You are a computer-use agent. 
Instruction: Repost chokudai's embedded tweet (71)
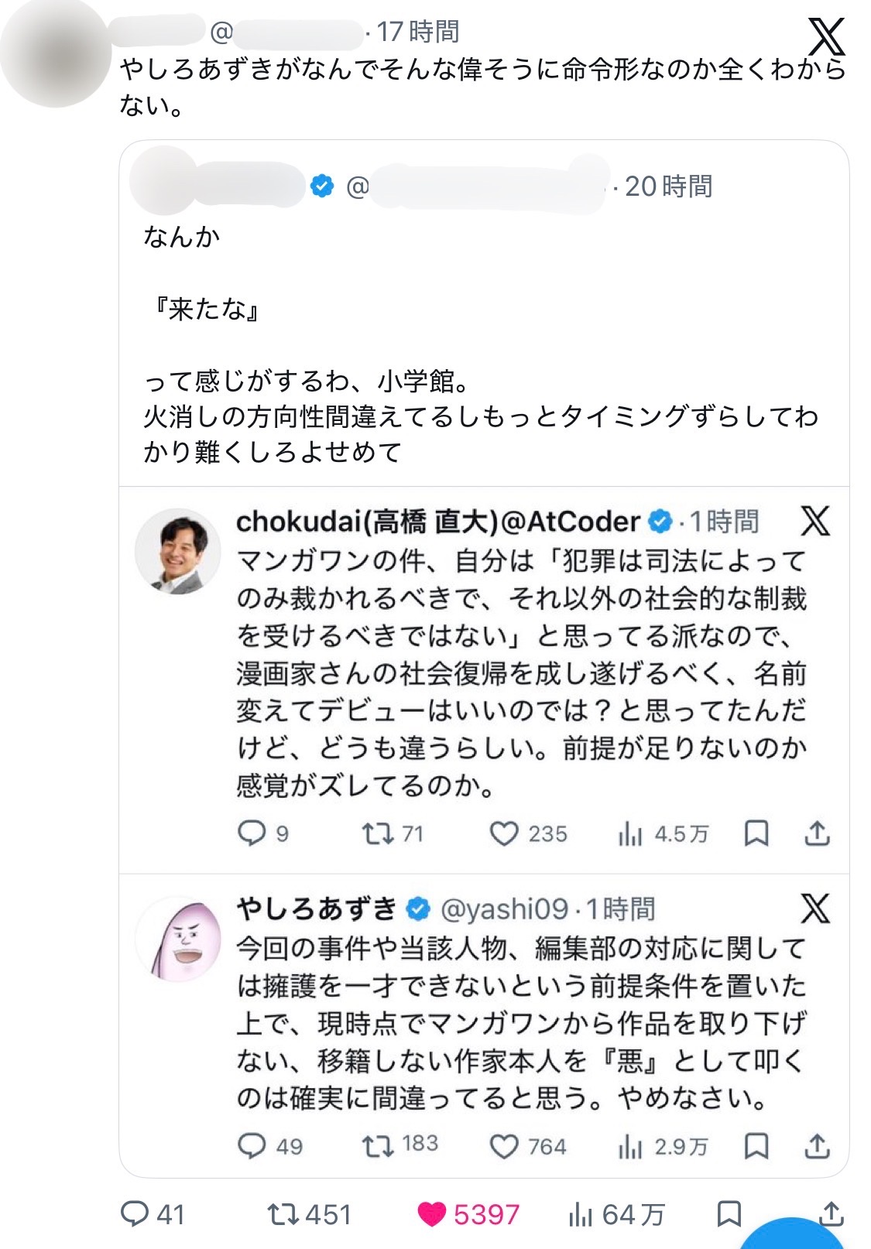378,833
